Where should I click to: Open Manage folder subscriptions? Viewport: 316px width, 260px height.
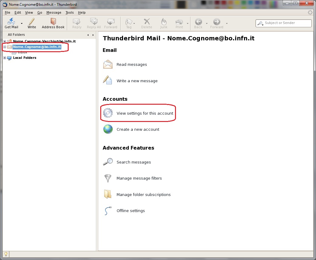tap(143, 194)
